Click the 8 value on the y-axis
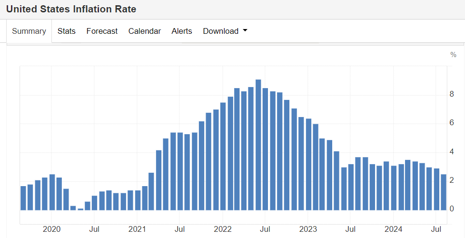 tap(452, 95)
